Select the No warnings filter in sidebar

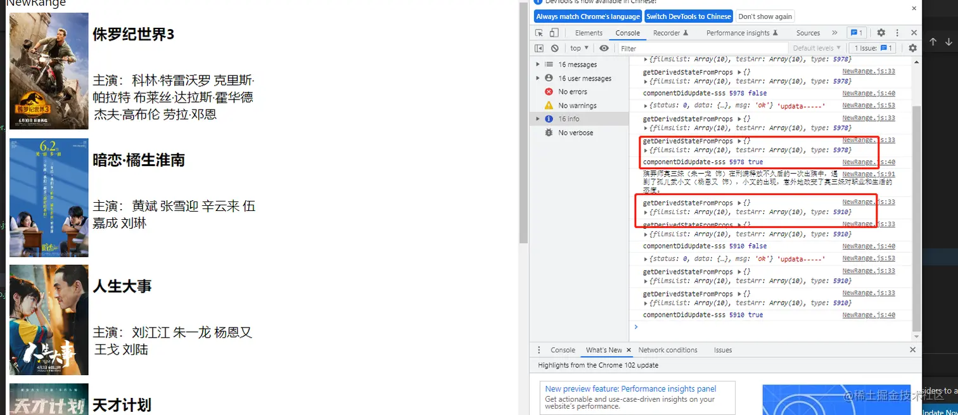pos(577,106)
